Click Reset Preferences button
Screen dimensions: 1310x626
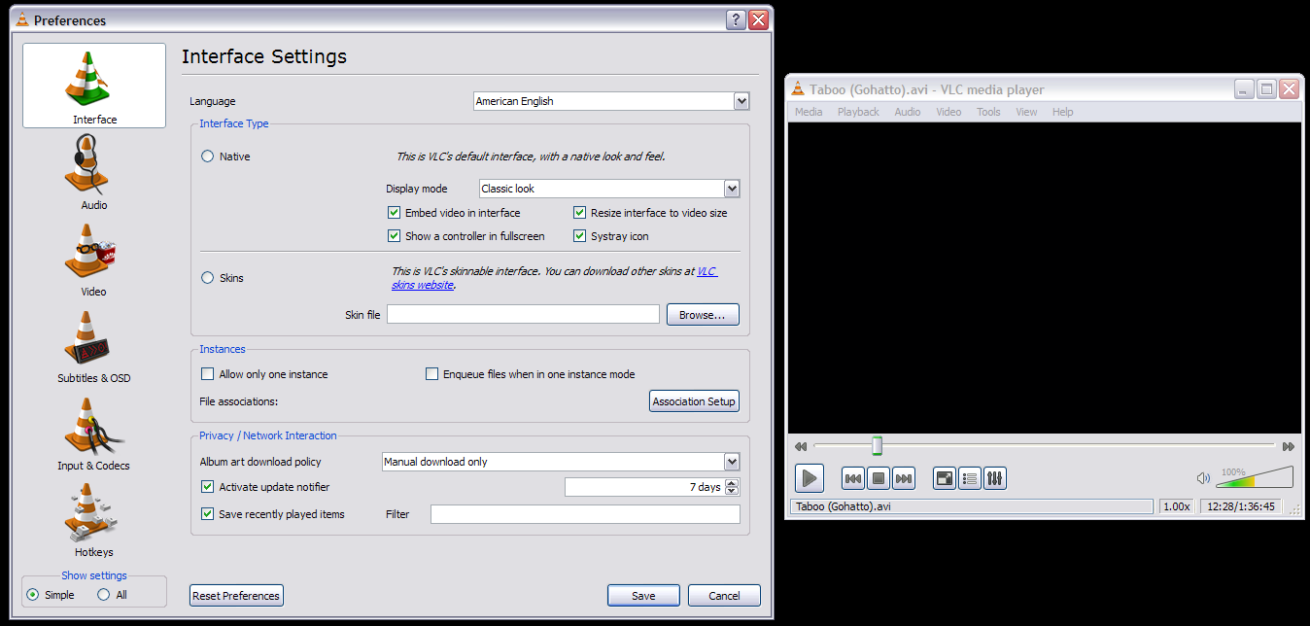pos(236,596)
